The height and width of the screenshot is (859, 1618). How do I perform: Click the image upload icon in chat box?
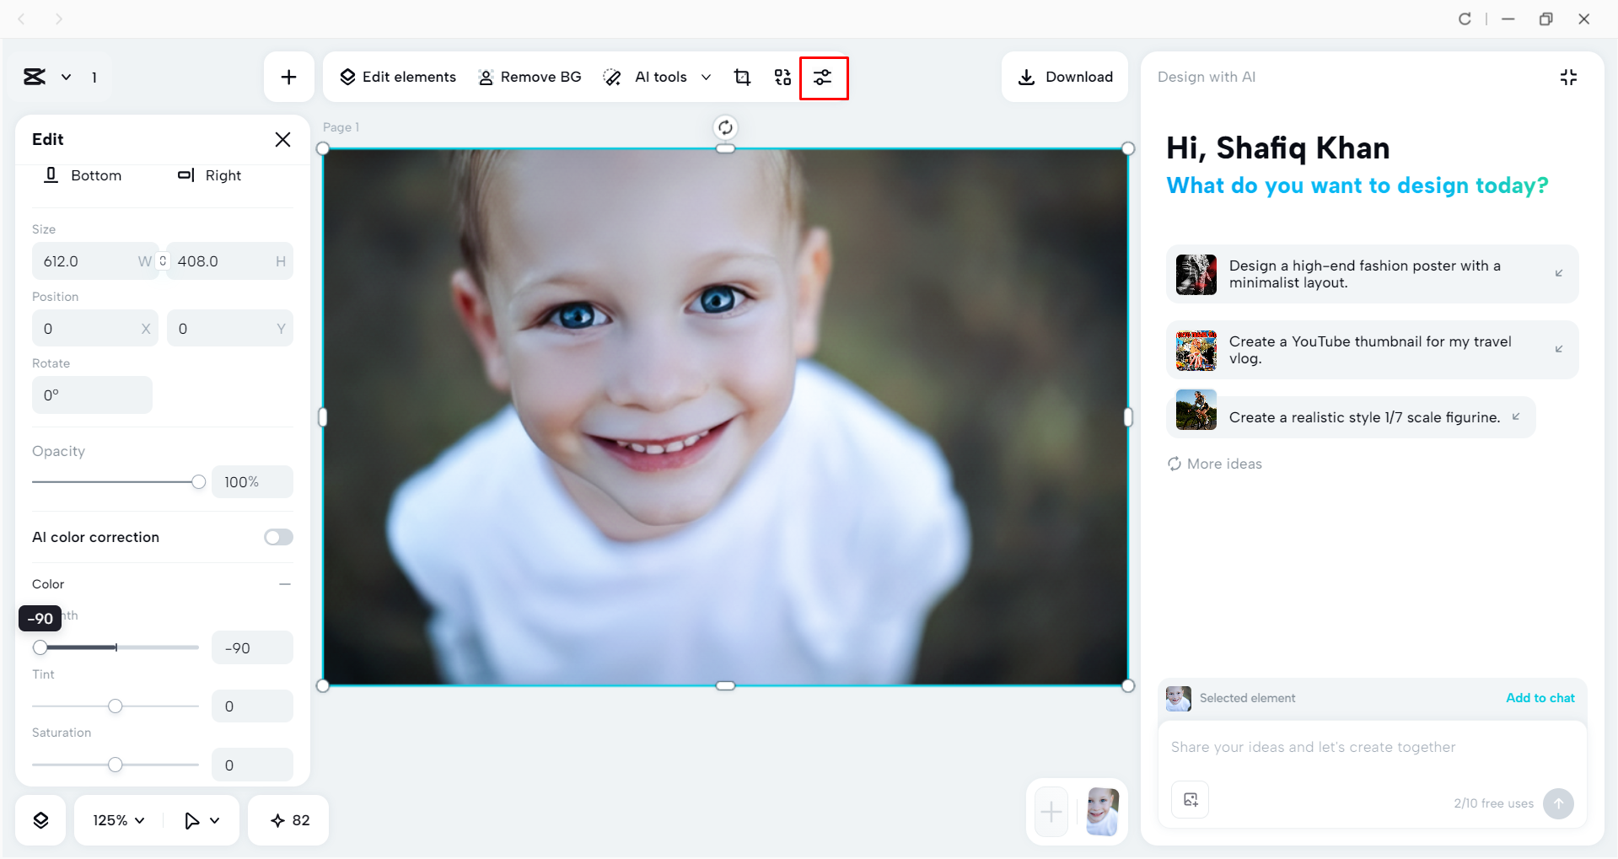click(1189, 799)
